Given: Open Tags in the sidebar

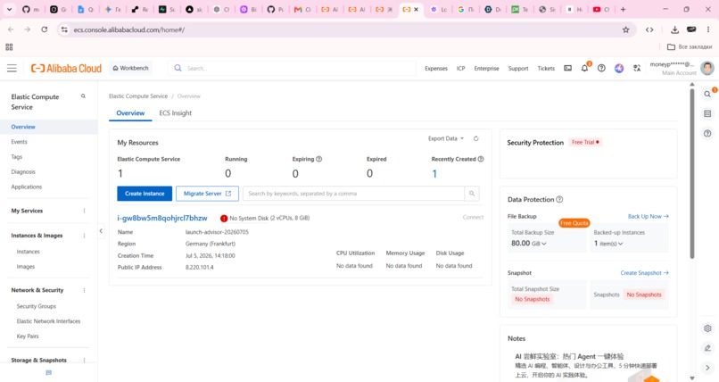Looking at the screenshot, I should [17, 157].
